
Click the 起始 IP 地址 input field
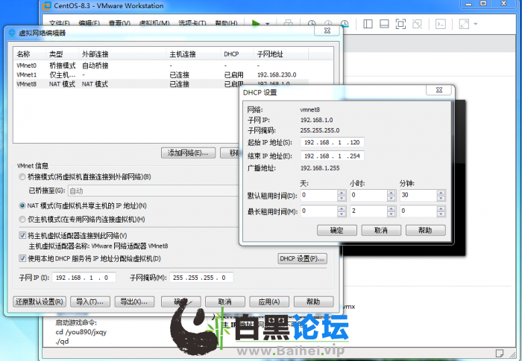pyautogui.click(x=332, y=142)
